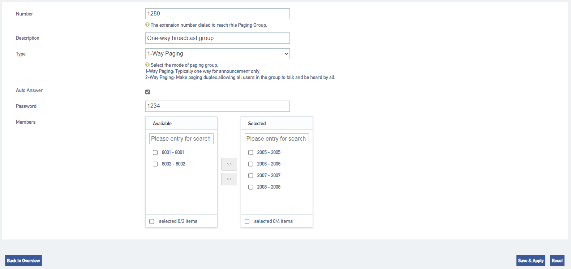
Task: Click the Description input field
Action: point(218,38)
